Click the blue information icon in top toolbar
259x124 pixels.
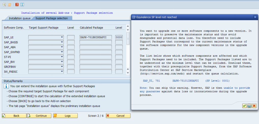(22, 5)
